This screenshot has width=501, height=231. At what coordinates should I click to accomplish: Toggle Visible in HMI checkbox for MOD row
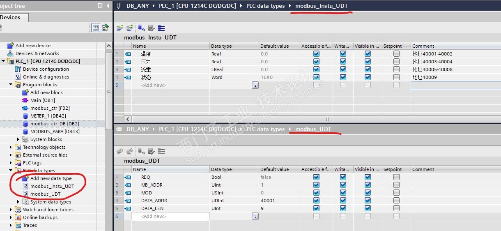coord(368,193)
